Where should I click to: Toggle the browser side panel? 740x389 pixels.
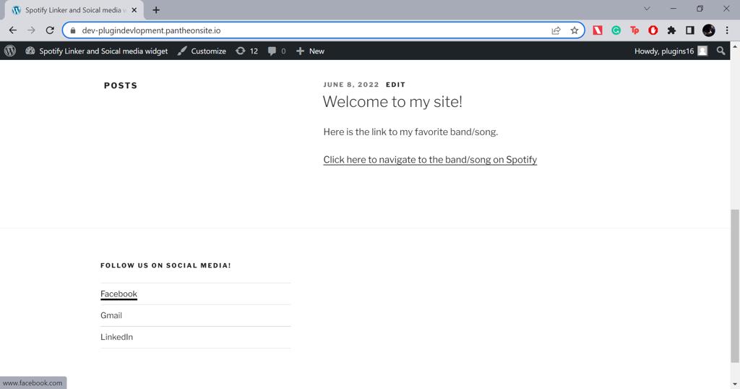tap(690, 30)
